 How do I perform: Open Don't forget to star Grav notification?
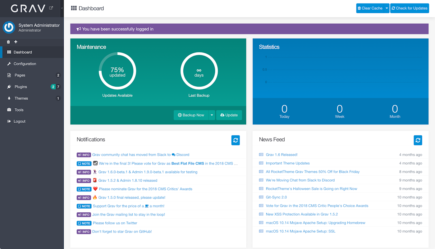122,232
